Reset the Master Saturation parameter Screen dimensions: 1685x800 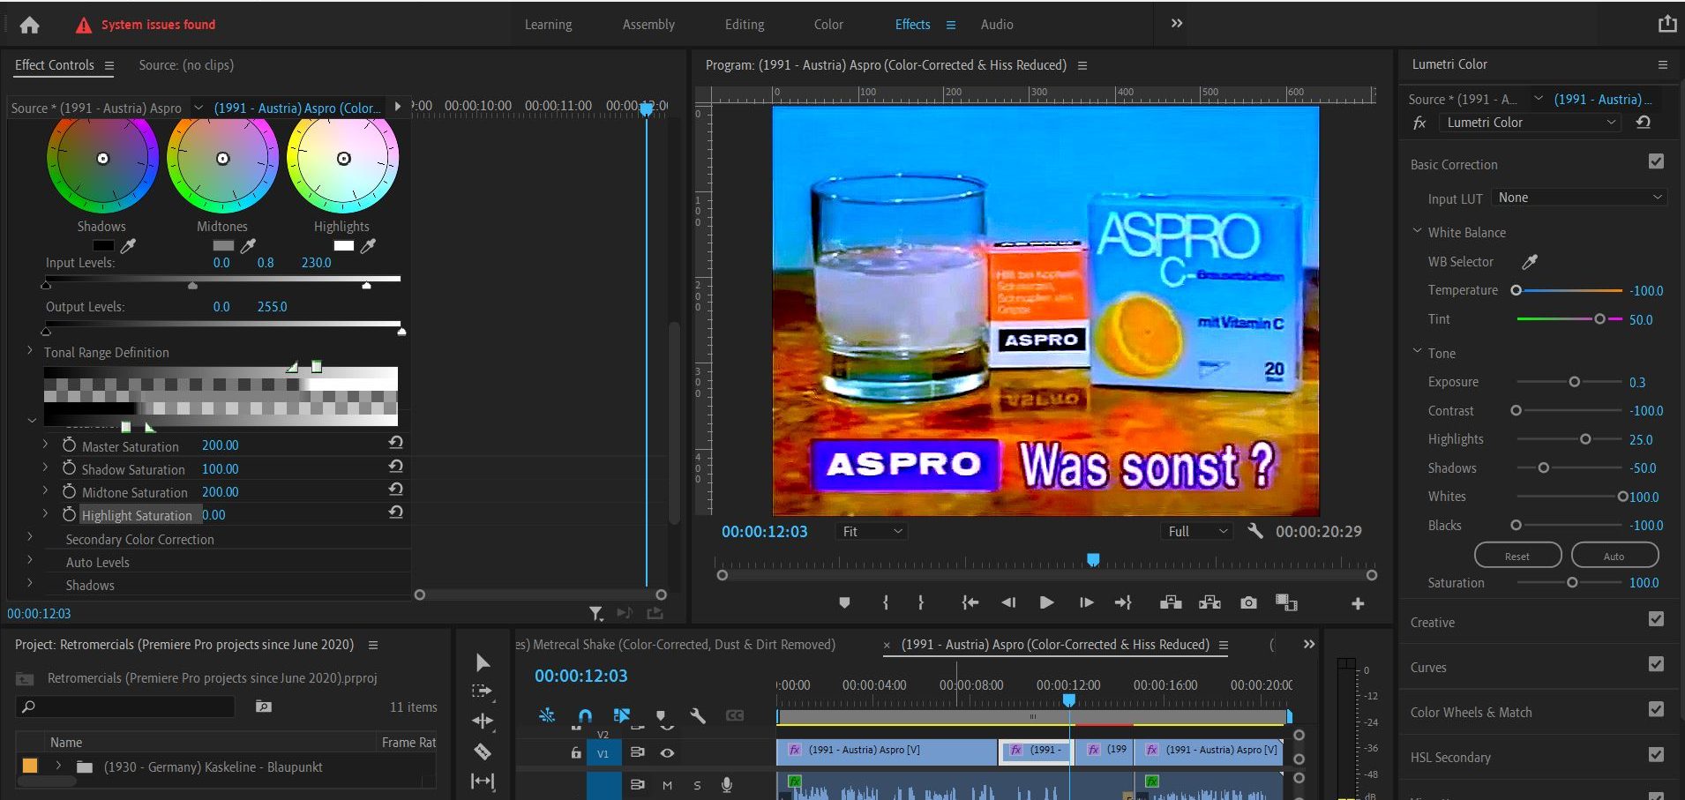tap(396, 443)
